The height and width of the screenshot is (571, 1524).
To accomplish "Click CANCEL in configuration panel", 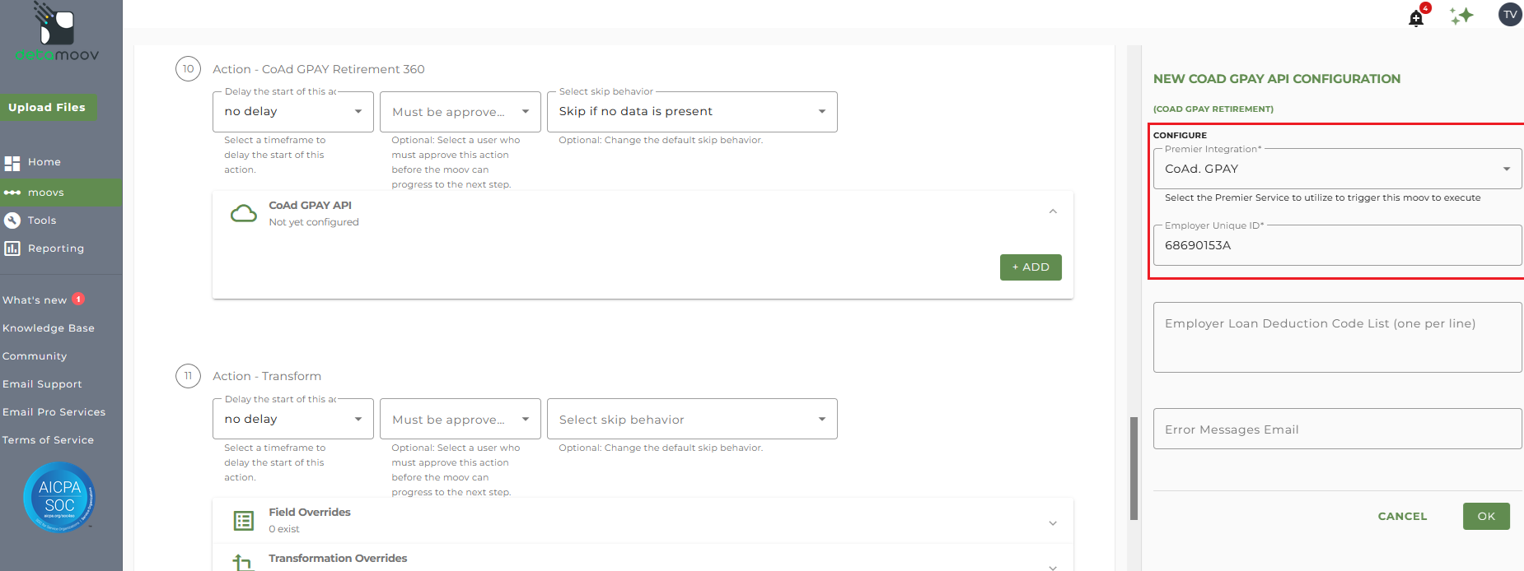I will 1402,516.
